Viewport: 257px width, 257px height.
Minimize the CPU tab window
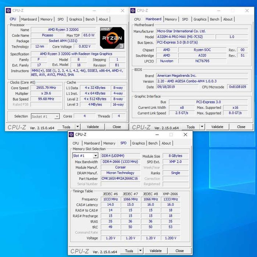point(94,11)
